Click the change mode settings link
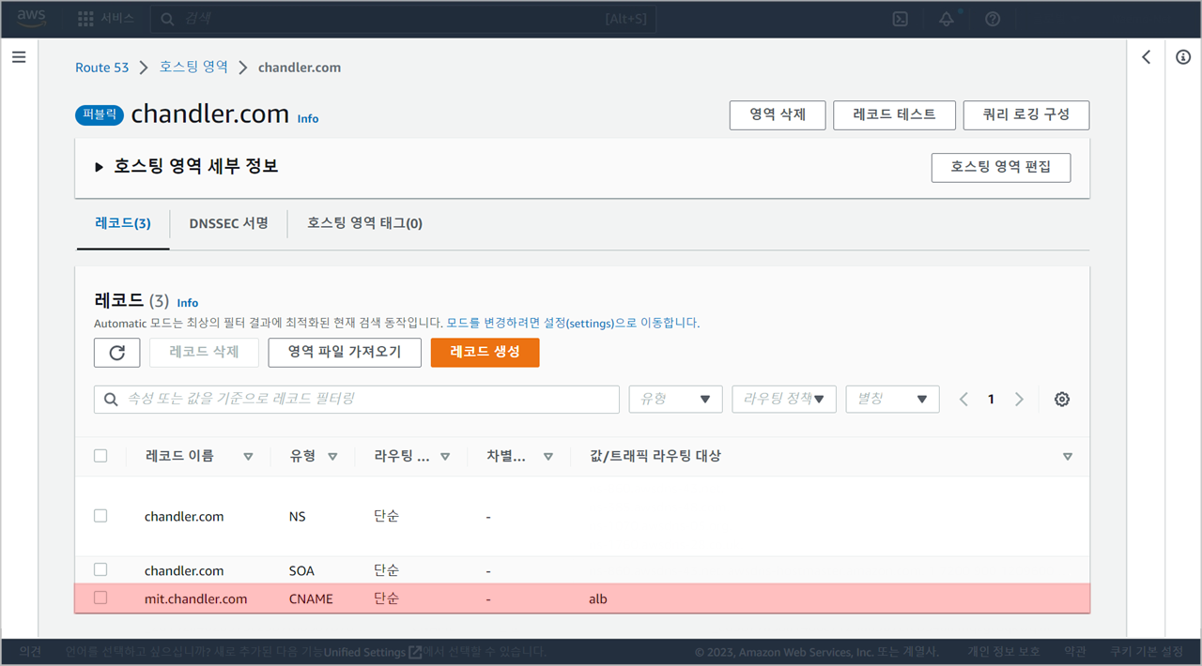1202x666 pixels. [x=573, y=323]
